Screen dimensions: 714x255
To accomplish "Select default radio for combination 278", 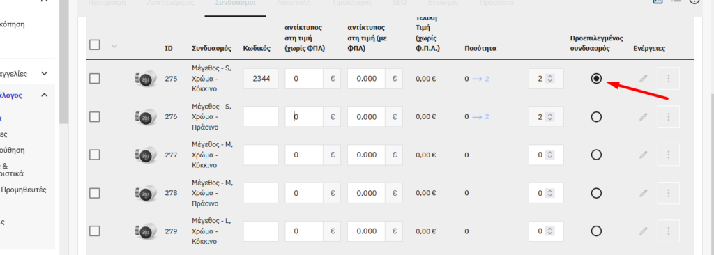I will [596, 193].
